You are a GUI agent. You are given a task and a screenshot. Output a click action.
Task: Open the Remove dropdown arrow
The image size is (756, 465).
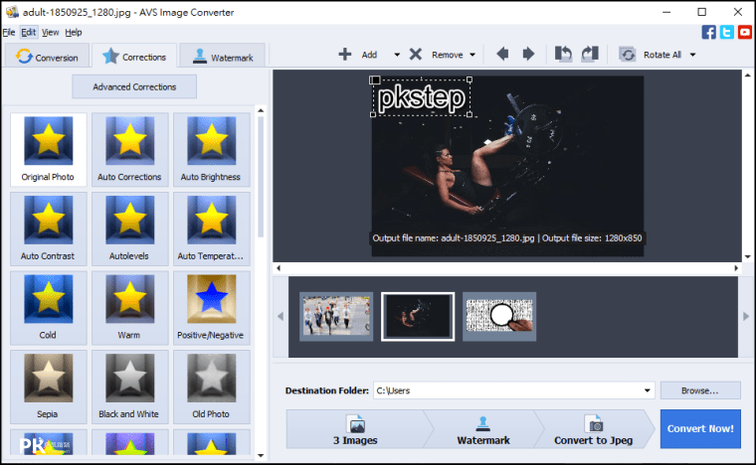(472, 55)
